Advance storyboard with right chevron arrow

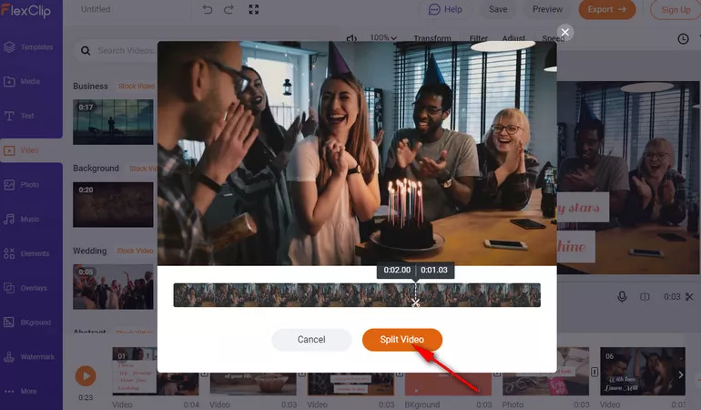click(680, 375)
